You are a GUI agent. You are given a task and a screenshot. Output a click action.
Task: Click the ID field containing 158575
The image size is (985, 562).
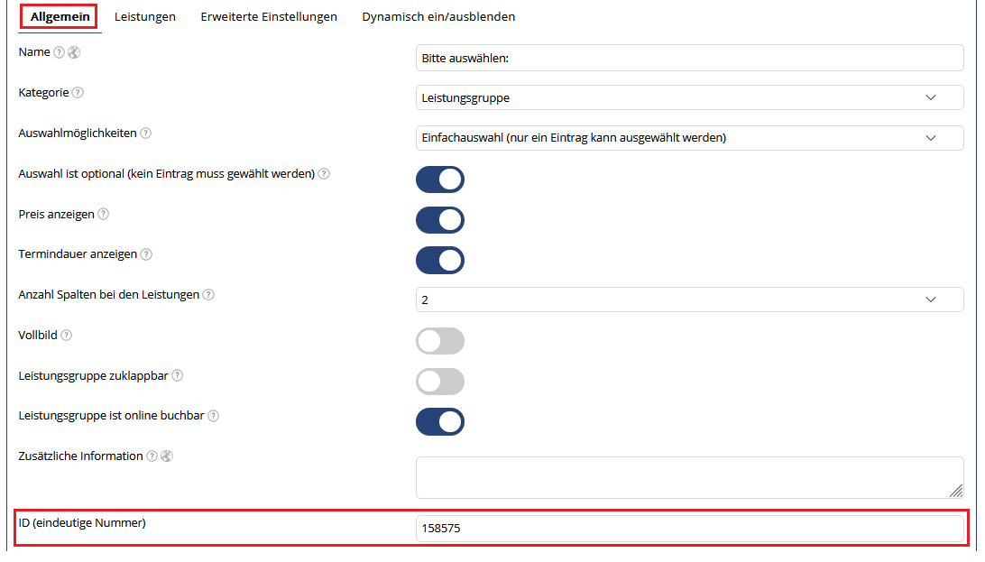pos(689,528)
